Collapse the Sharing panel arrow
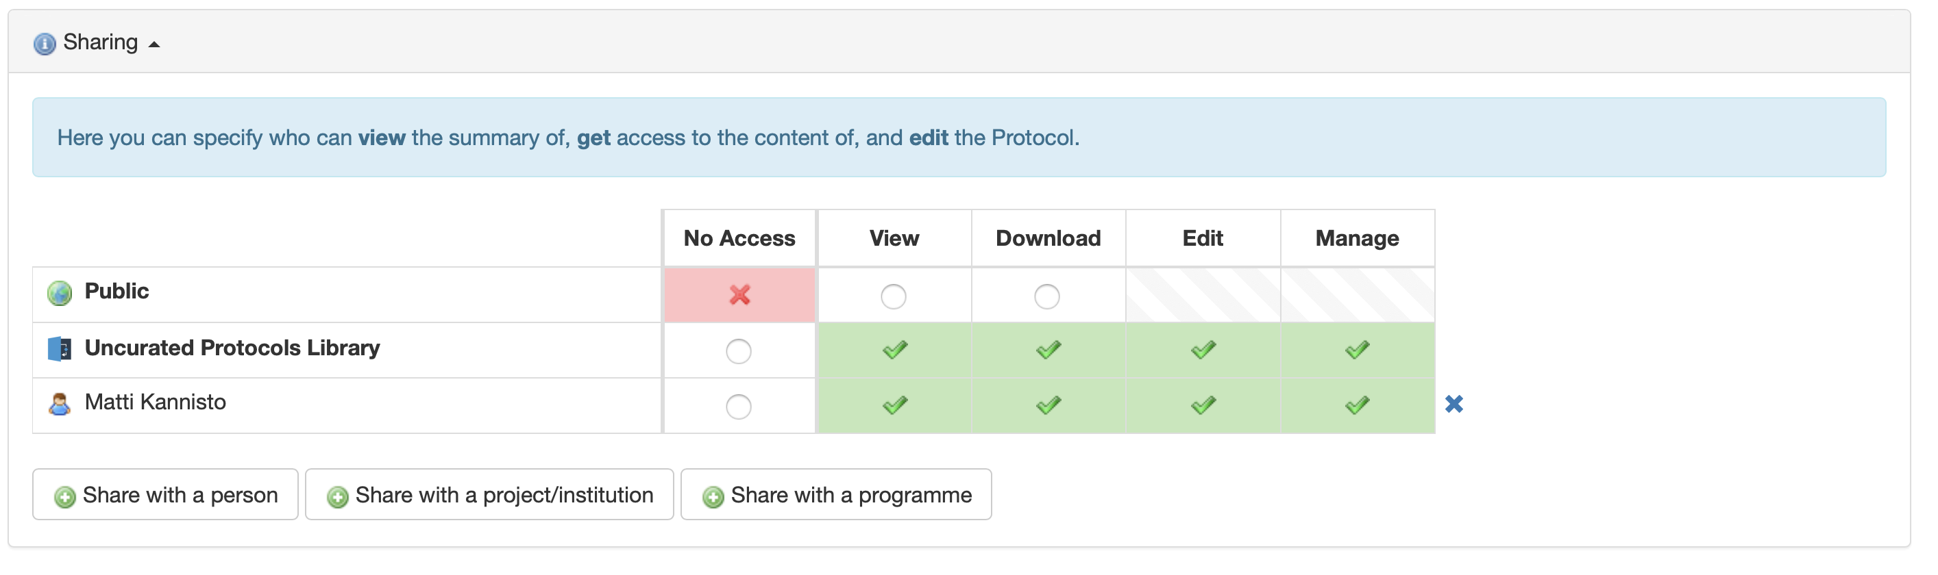 point(154,44)
